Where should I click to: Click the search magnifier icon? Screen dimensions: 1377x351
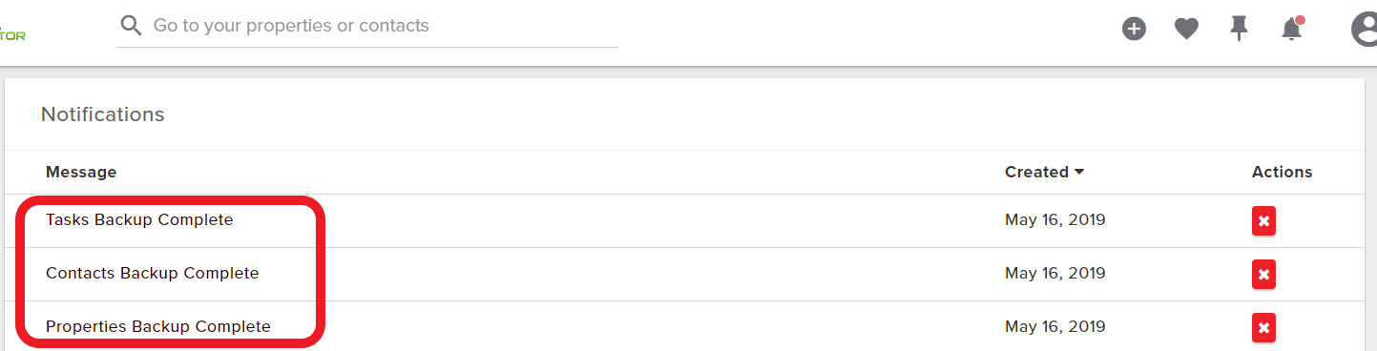131,26
